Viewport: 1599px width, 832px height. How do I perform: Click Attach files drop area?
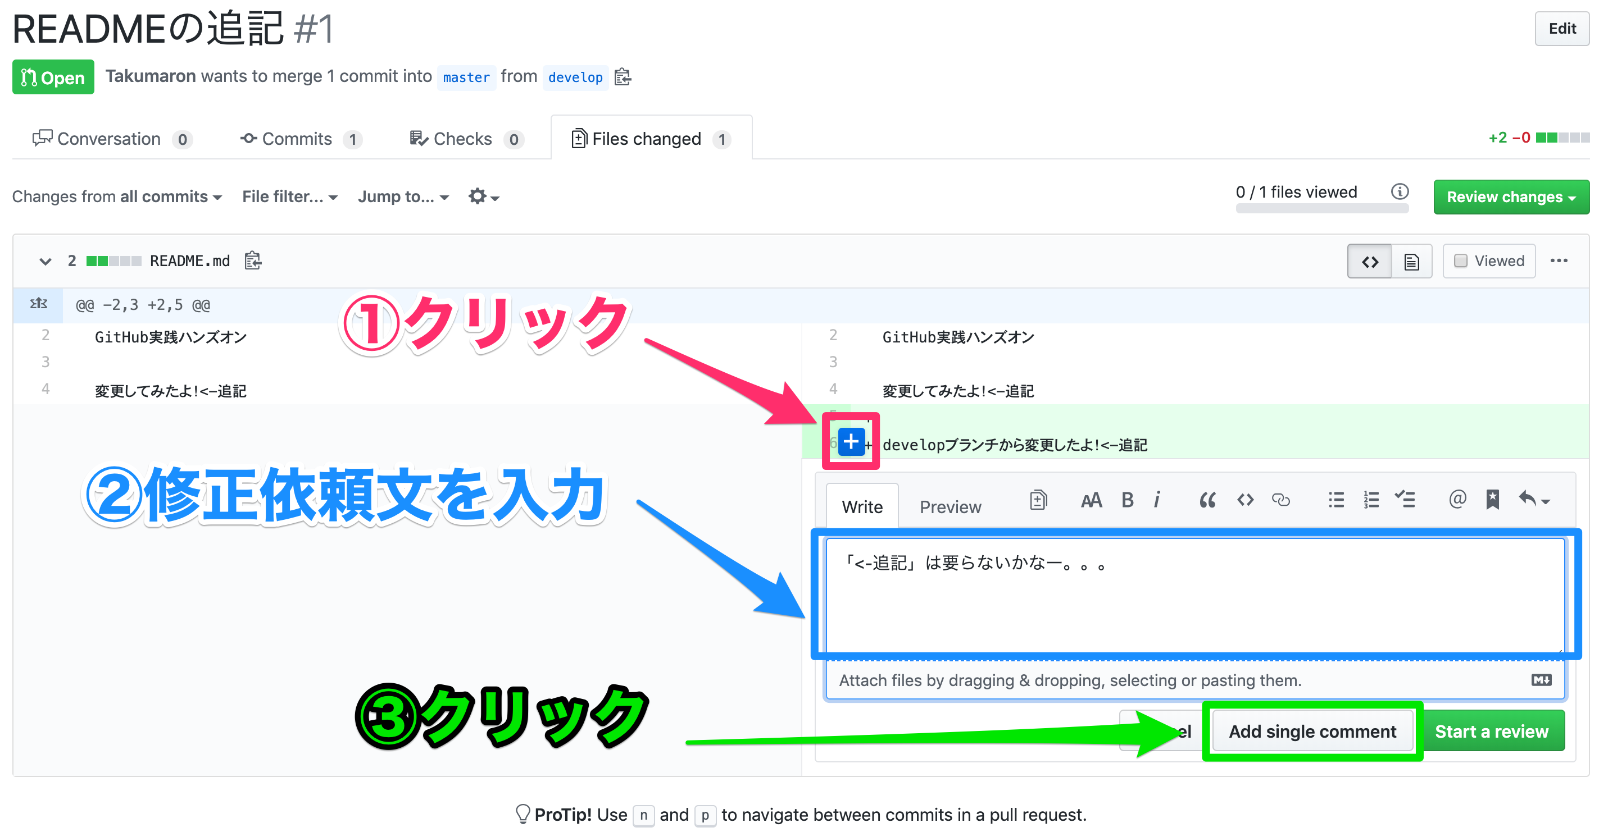[1194, 680]
